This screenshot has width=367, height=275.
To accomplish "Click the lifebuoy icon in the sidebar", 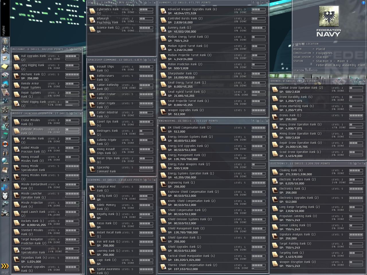I will click(5, 144).
